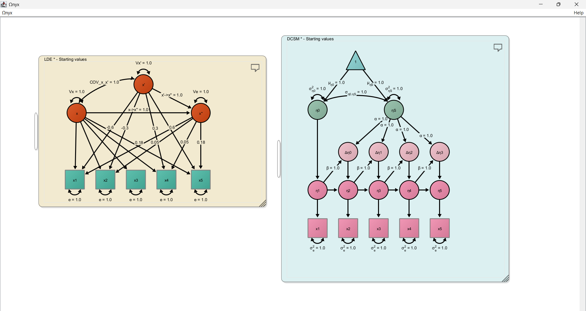Select the orange latent node x''

pos(201,113)
